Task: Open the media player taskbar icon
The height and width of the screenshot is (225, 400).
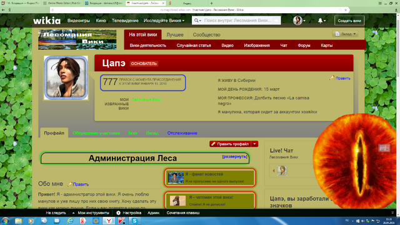Action: [31, 221]
